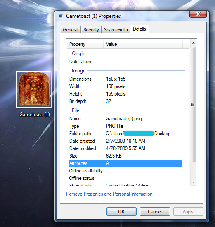Select the Folder path row
This screenshot has height=227, width=215.
tap(125, 134)
